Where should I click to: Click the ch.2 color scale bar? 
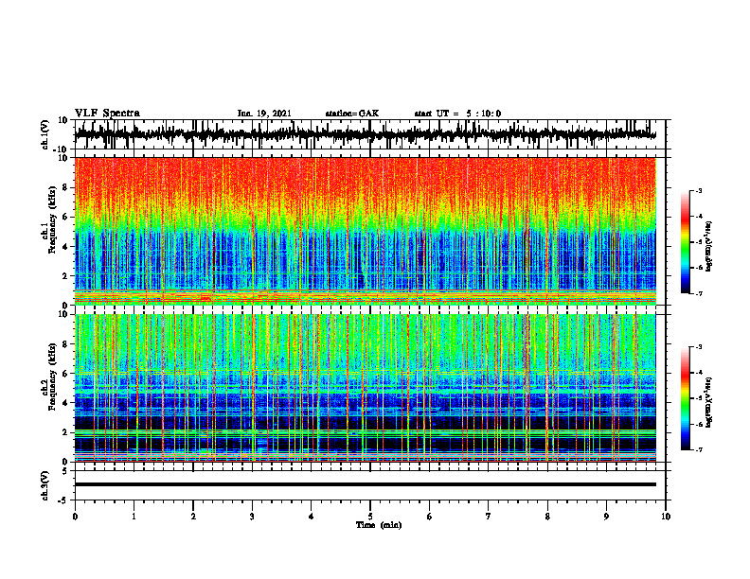point(685,398)
